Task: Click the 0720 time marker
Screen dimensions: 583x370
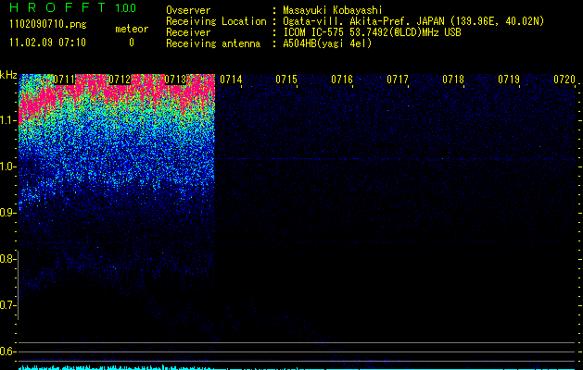Action: pyautogui.click(x=564, y=80)
